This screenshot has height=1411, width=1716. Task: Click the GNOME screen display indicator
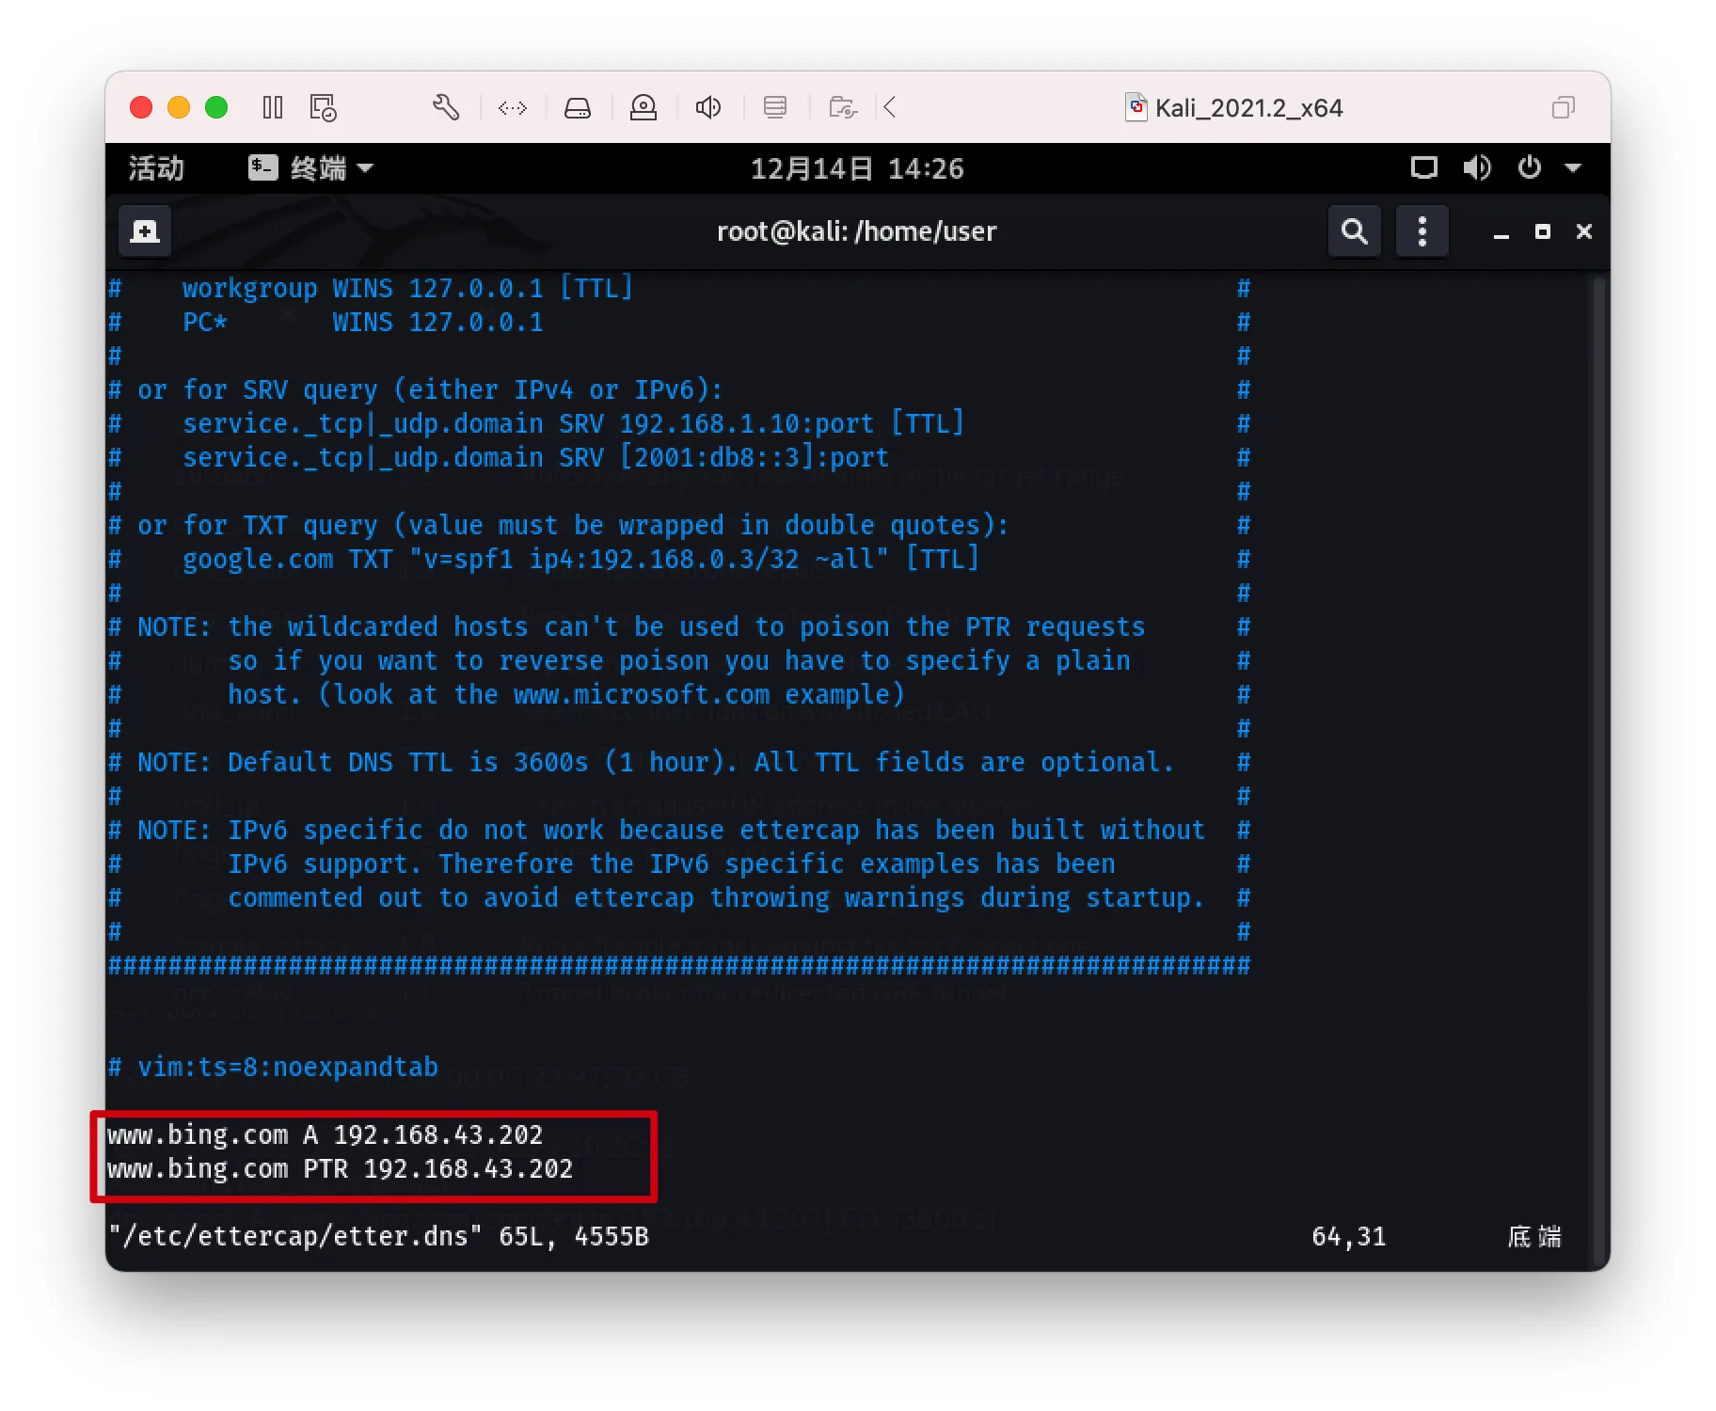(x=1423, y=168)
